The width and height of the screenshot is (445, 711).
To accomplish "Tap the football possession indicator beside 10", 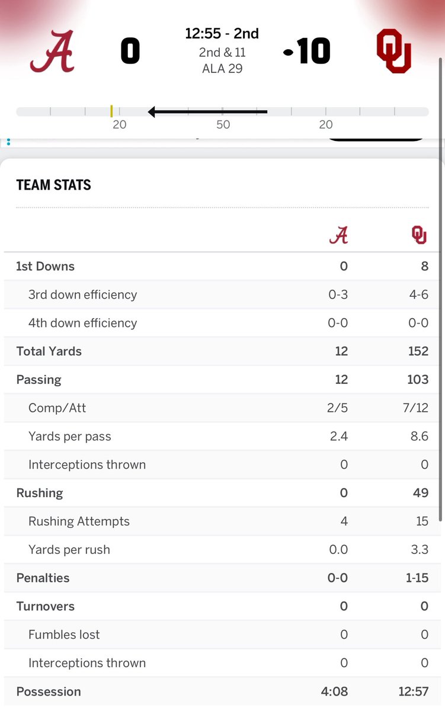I will 289,53.
